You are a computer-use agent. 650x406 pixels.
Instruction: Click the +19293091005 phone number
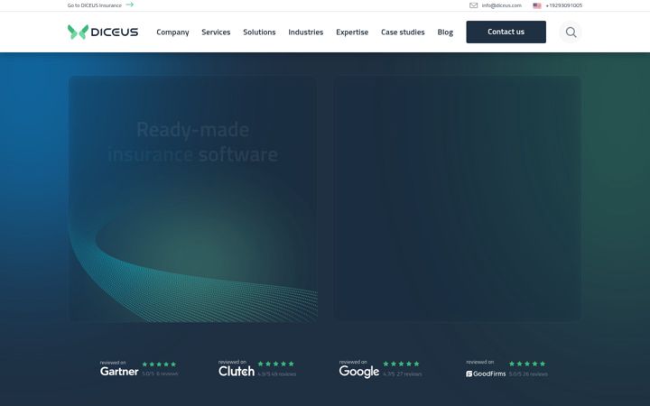click(563, 5)
